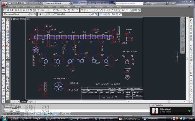Screen dimensions: 195x121
Task: Open Shiro Muigai online notification
Action: click(x=171, y=111)
